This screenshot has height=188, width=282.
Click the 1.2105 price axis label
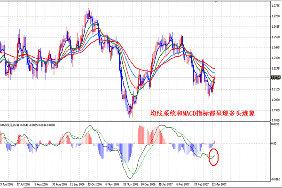276,89
